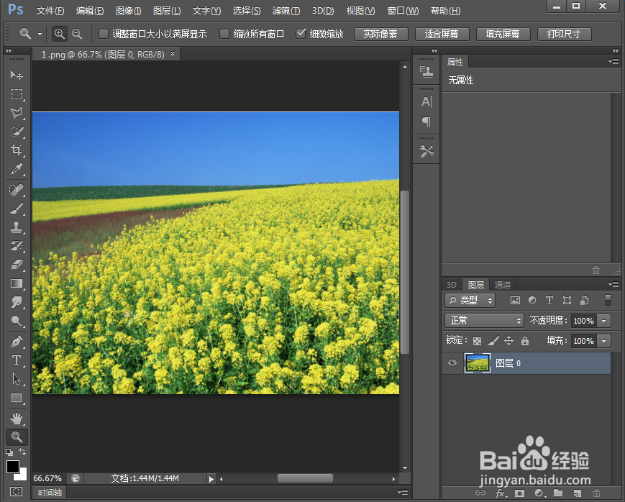Select the Dodge tool
Viewport: 625px width, 502px height.
click(x=17, y=321)
